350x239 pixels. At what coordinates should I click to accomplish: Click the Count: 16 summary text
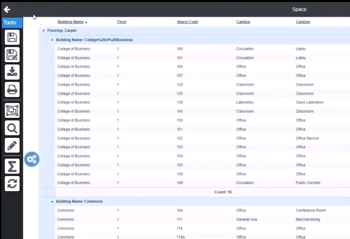(223, 192)
